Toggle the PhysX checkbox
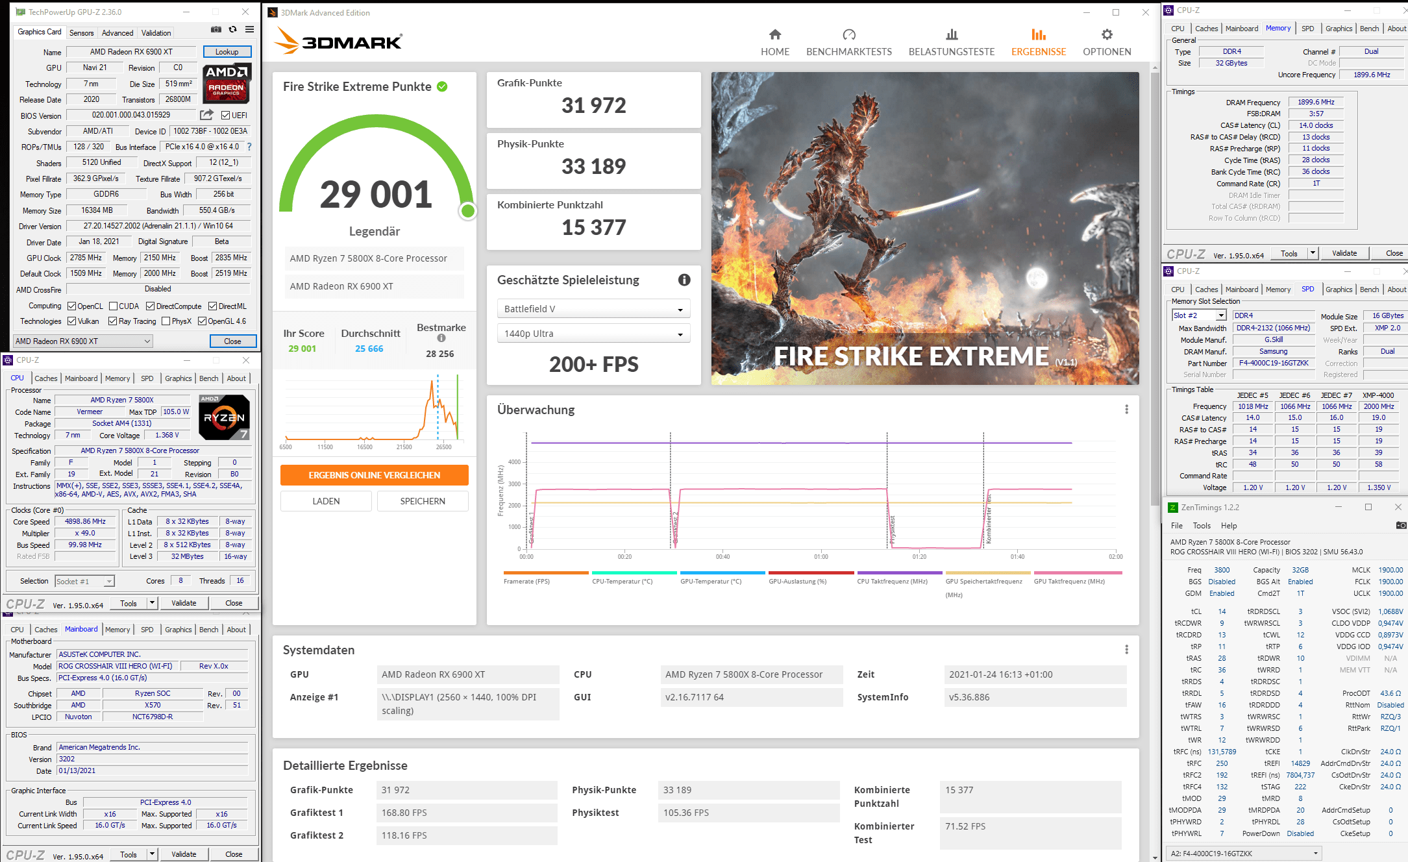 [166, 321]
